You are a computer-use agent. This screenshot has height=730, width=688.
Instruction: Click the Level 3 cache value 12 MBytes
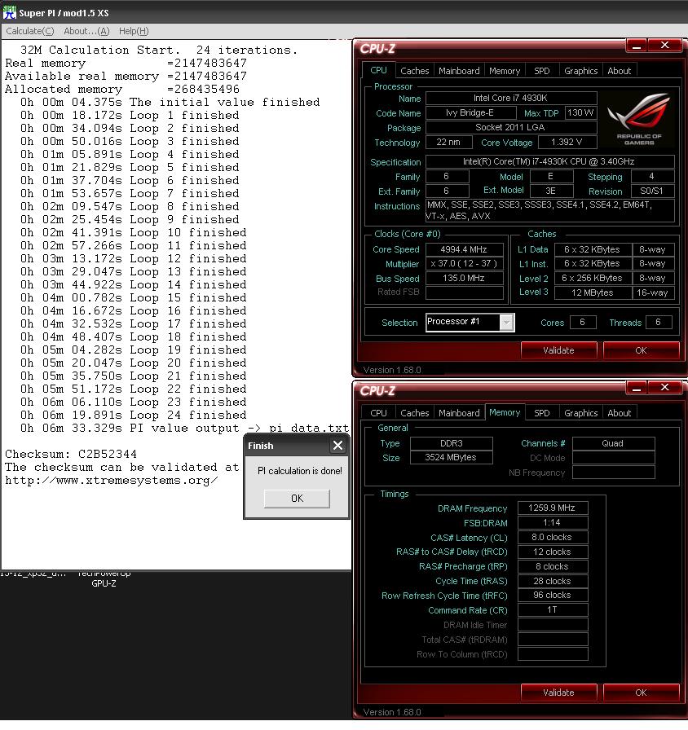pos(593,292)
